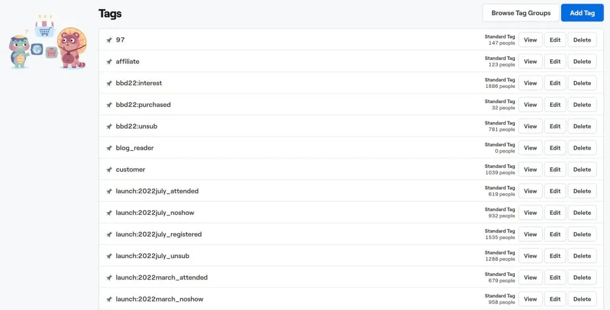Open the Browse Tag Groups page
Viewport: 610px width, 310px height.
(520, 13)
